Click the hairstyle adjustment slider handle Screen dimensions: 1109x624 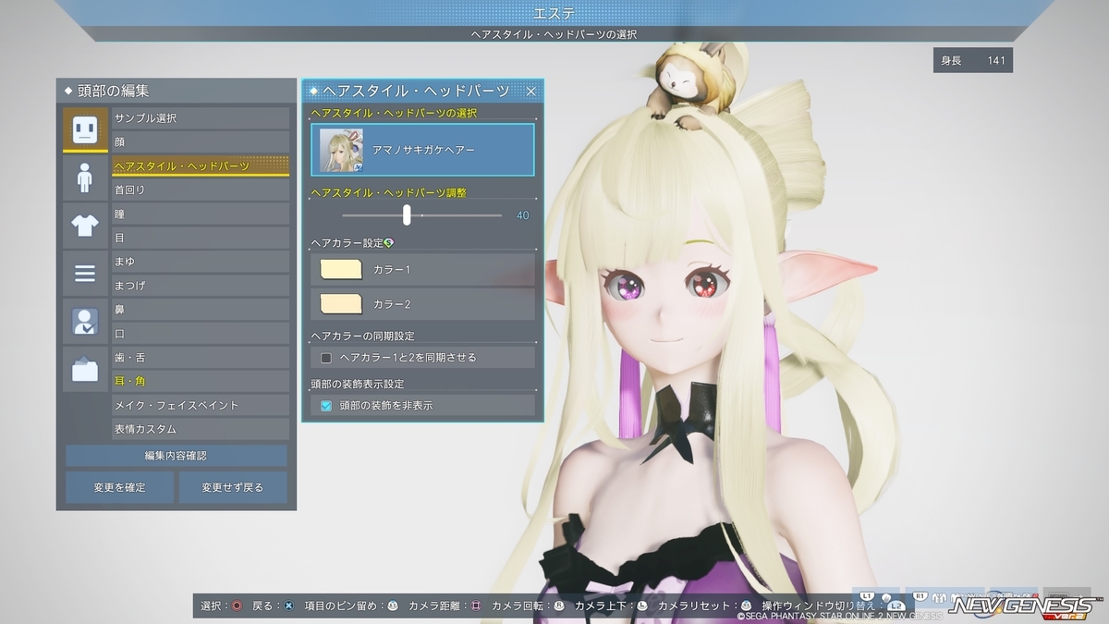(407, 215)
